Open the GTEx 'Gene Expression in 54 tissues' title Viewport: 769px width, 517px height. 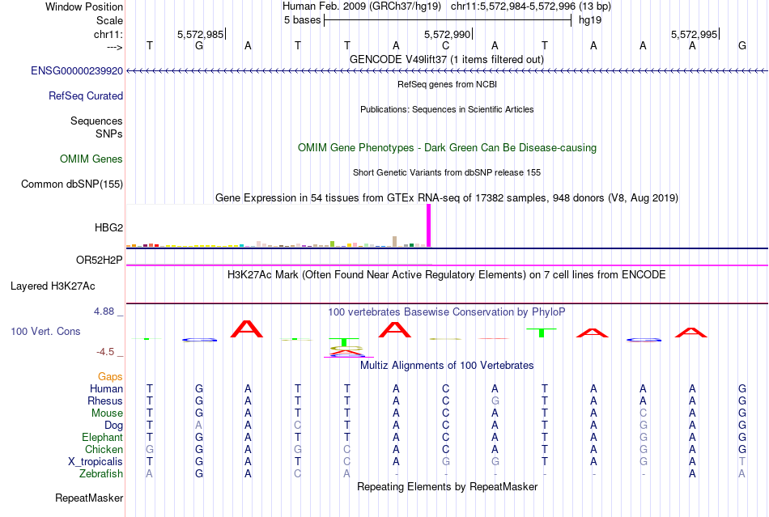(x=447, y=198)
